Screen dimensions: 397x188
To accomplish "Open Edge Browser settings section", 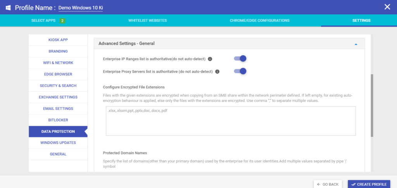I will tap(58, 74).
